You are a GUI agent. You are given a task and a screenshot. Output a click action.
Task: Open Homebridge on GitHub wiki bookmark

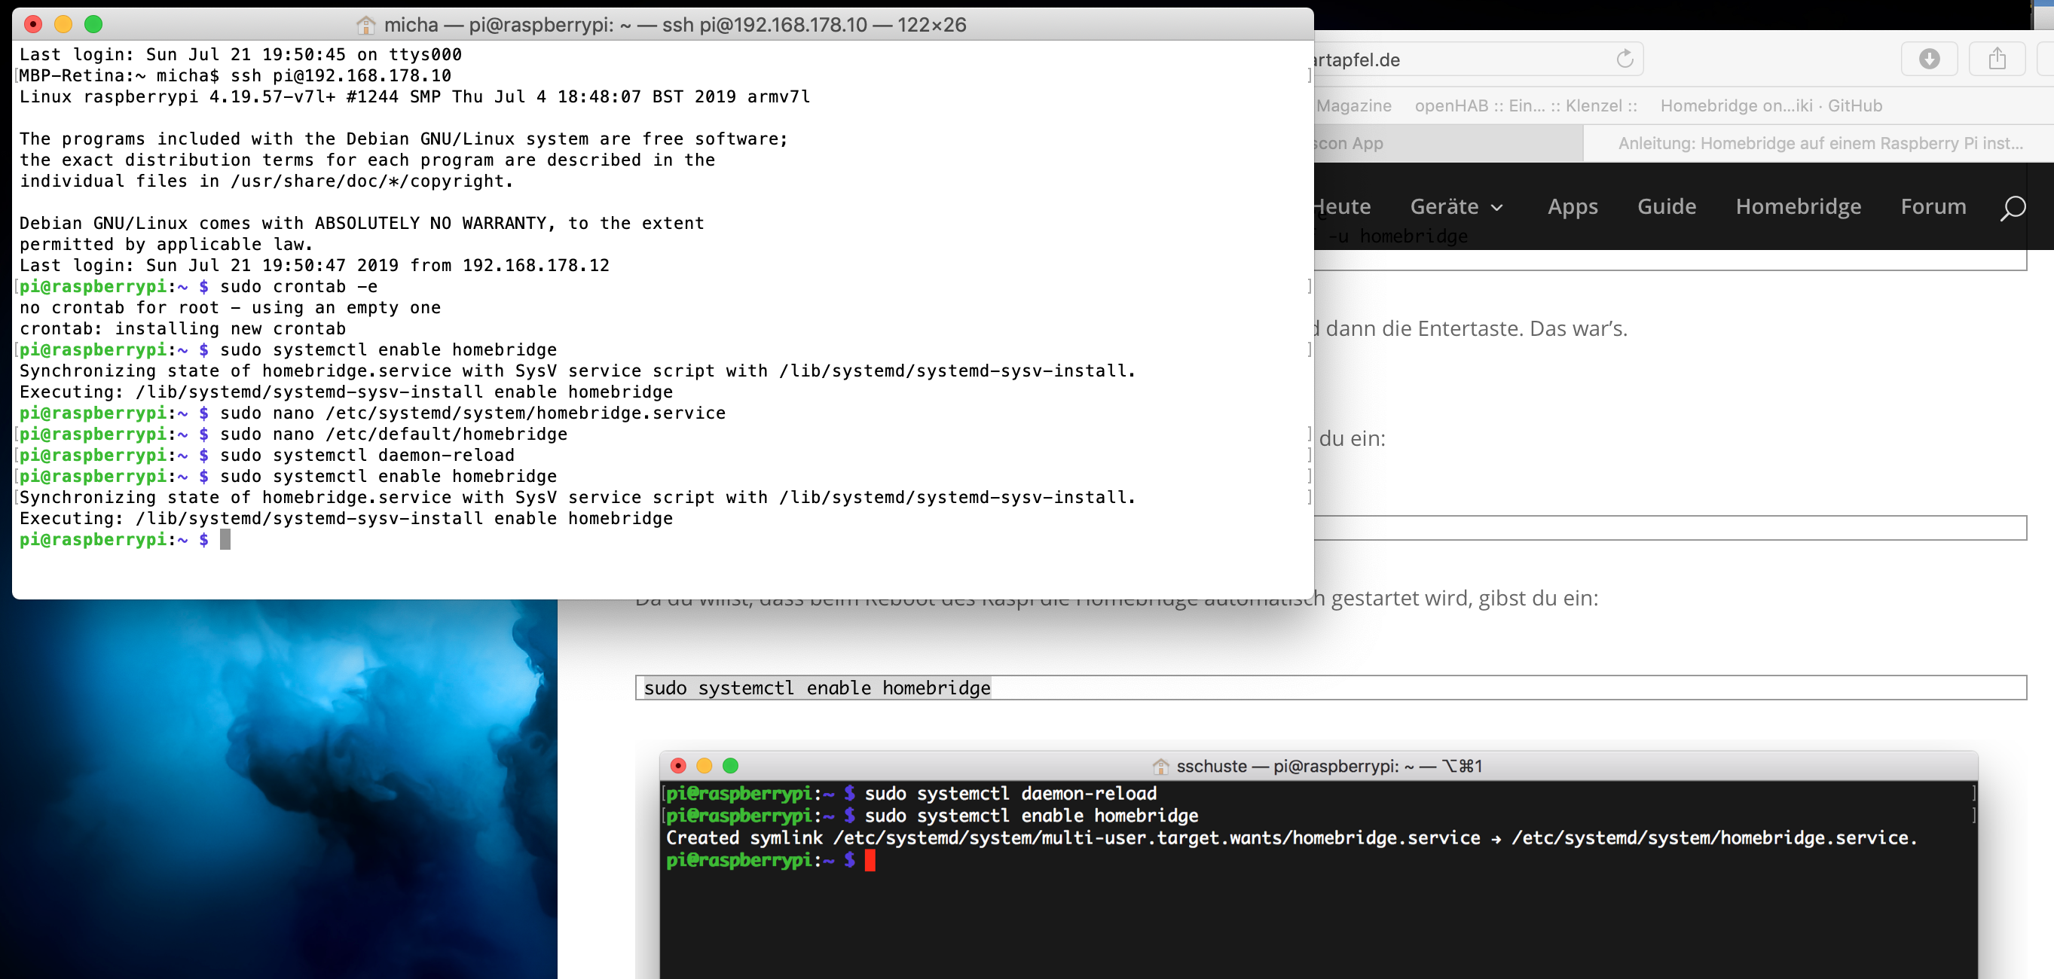pos(1771,106)
